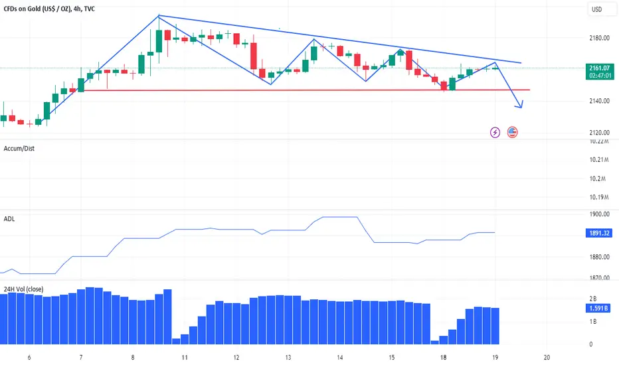Click the CFDs on Gold chart title

point(49,9)
